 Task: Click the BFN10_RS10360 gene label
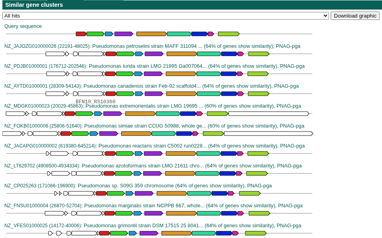click(95, 102)
